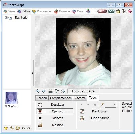Image resolution: width=135 pixels, height=134 pixels.
Task: Select the Desplazar hand tool
Action: (x=55, y=105)
